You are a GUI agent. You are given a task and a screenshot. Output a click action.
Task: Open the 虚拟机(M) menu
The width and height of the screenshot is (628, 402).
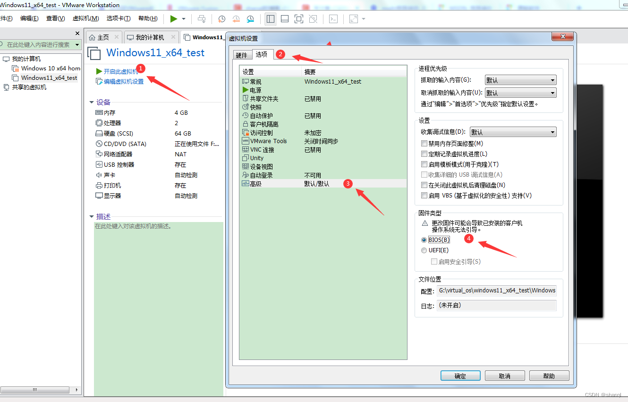(85, 18)
